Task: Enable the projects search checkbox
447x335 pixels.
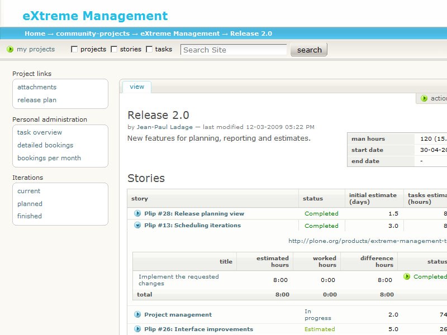Action: point(74,50)
